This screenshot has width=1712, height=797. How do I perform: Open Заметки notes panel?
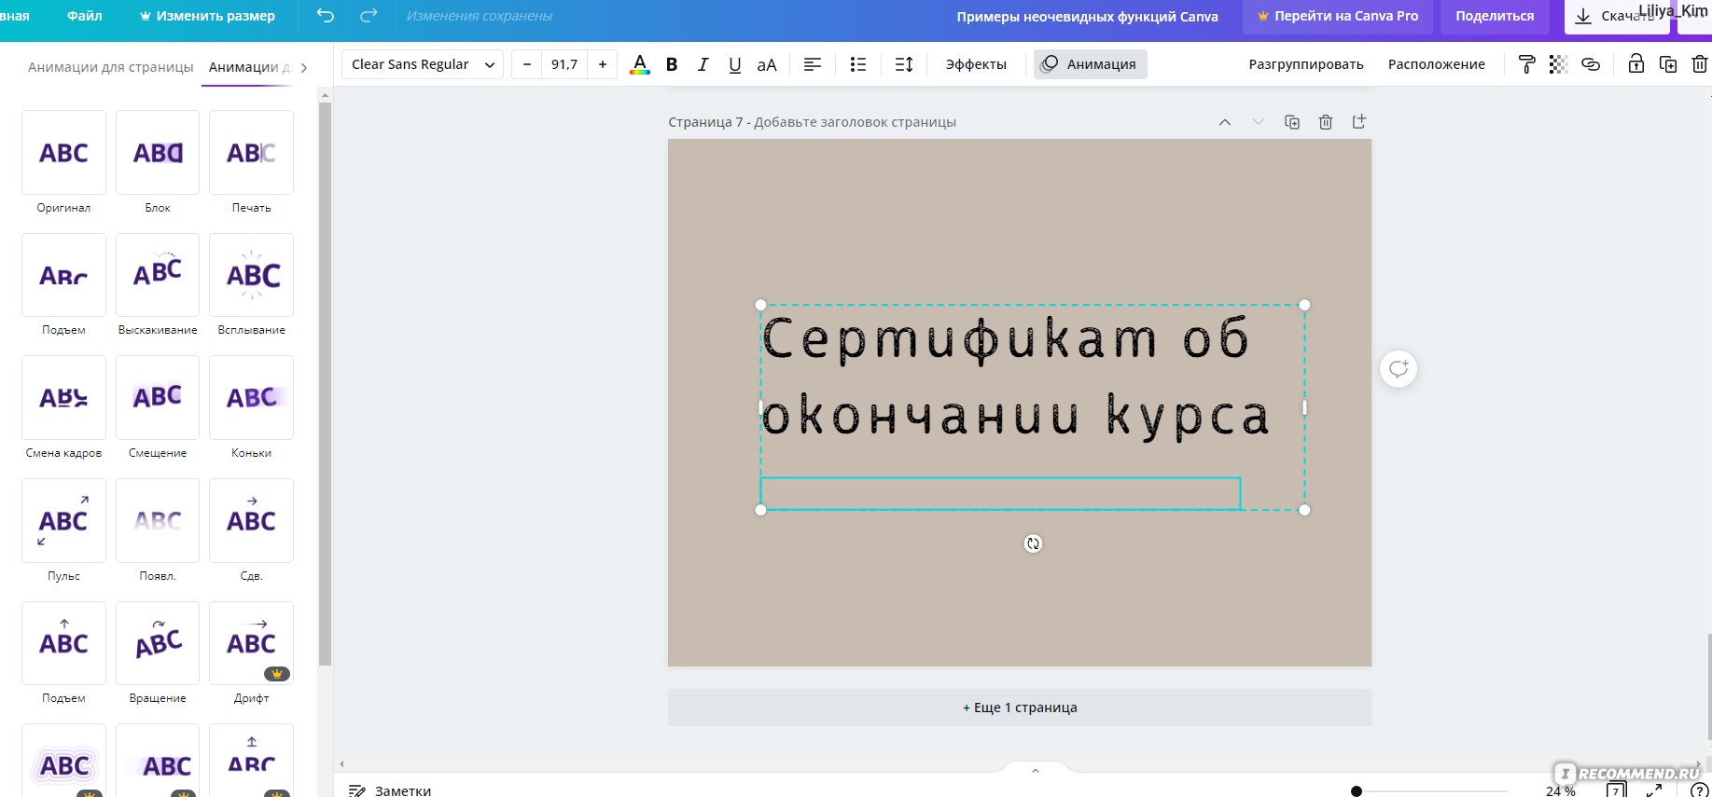[390, 790]
